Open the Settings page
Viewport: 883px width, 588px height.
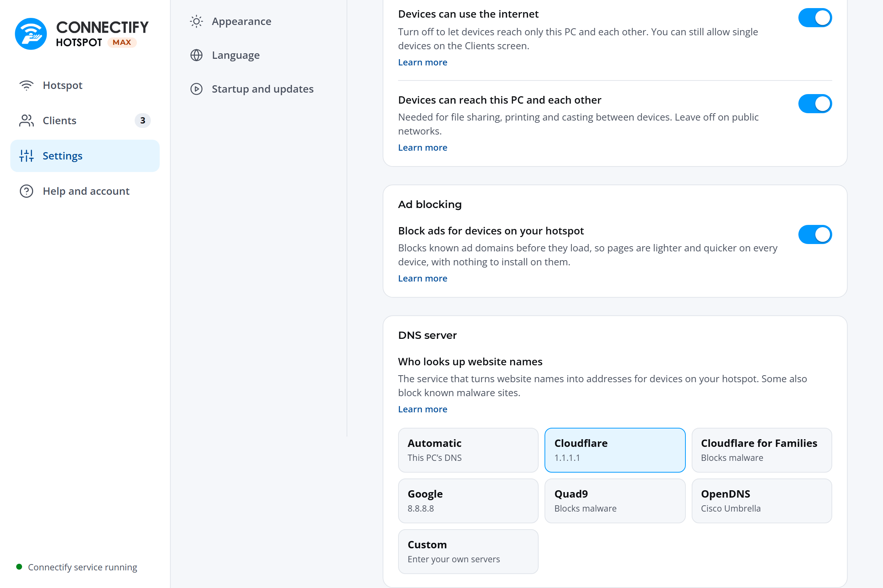click(x=85, y=155)
